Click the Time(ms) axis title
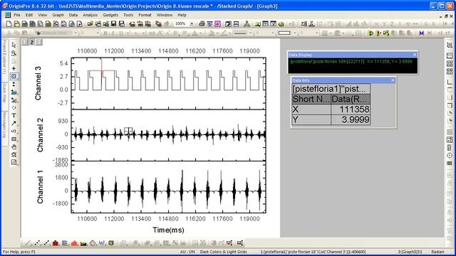This screenshot has width=456, height=256. point(168,230)
